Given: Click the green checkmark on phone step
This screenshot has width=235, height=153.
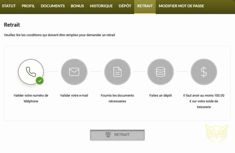Looking at the screenshot, I should (x=39, y=81).
